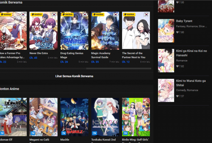Open Drug-Eating Genius Mage title link
212x143 pixels.
72,55
